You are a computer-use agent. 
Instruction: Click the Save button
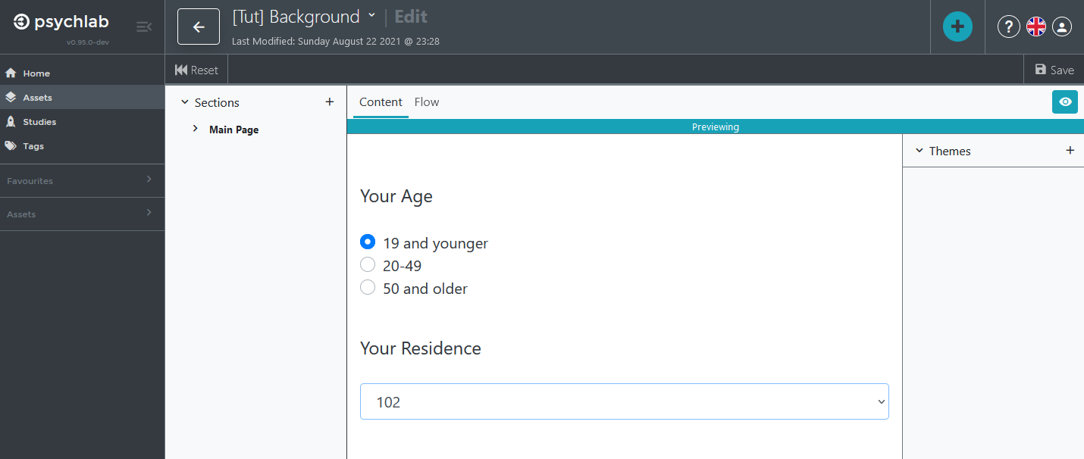coord(1054,70)
